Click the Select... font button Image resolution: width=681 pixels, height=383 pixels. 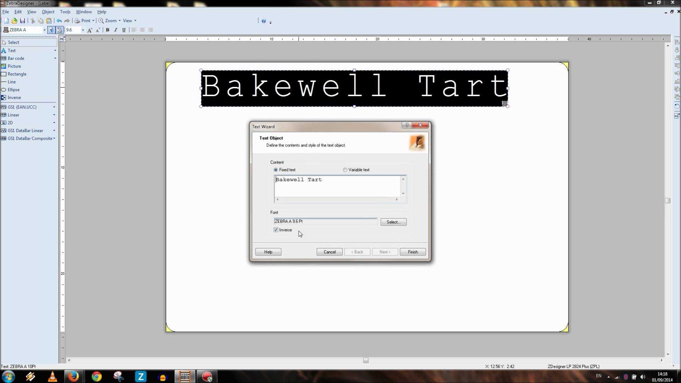coord(393,222)
